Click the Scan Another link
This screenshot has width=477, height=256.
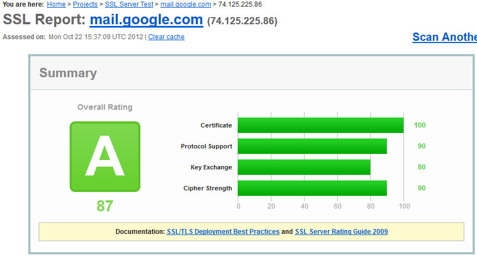tap(444, 37)
